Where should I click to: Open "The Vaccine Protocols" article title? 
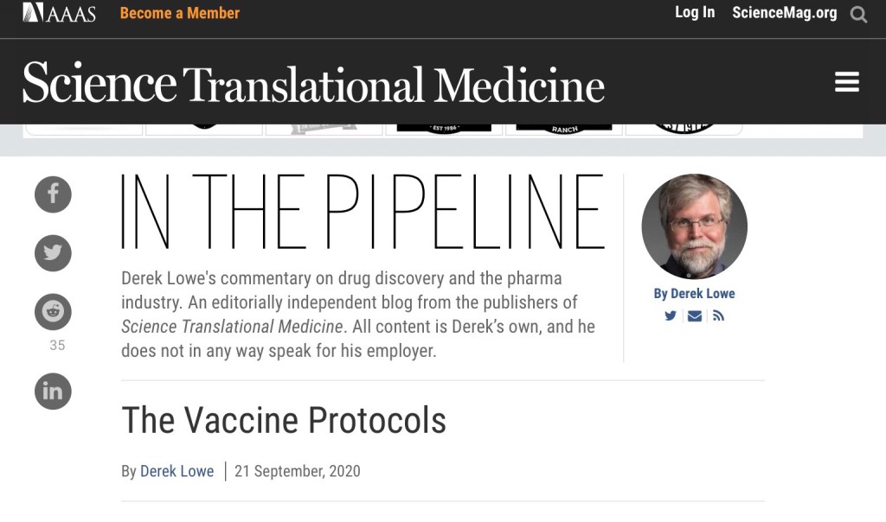pos(284,420)
